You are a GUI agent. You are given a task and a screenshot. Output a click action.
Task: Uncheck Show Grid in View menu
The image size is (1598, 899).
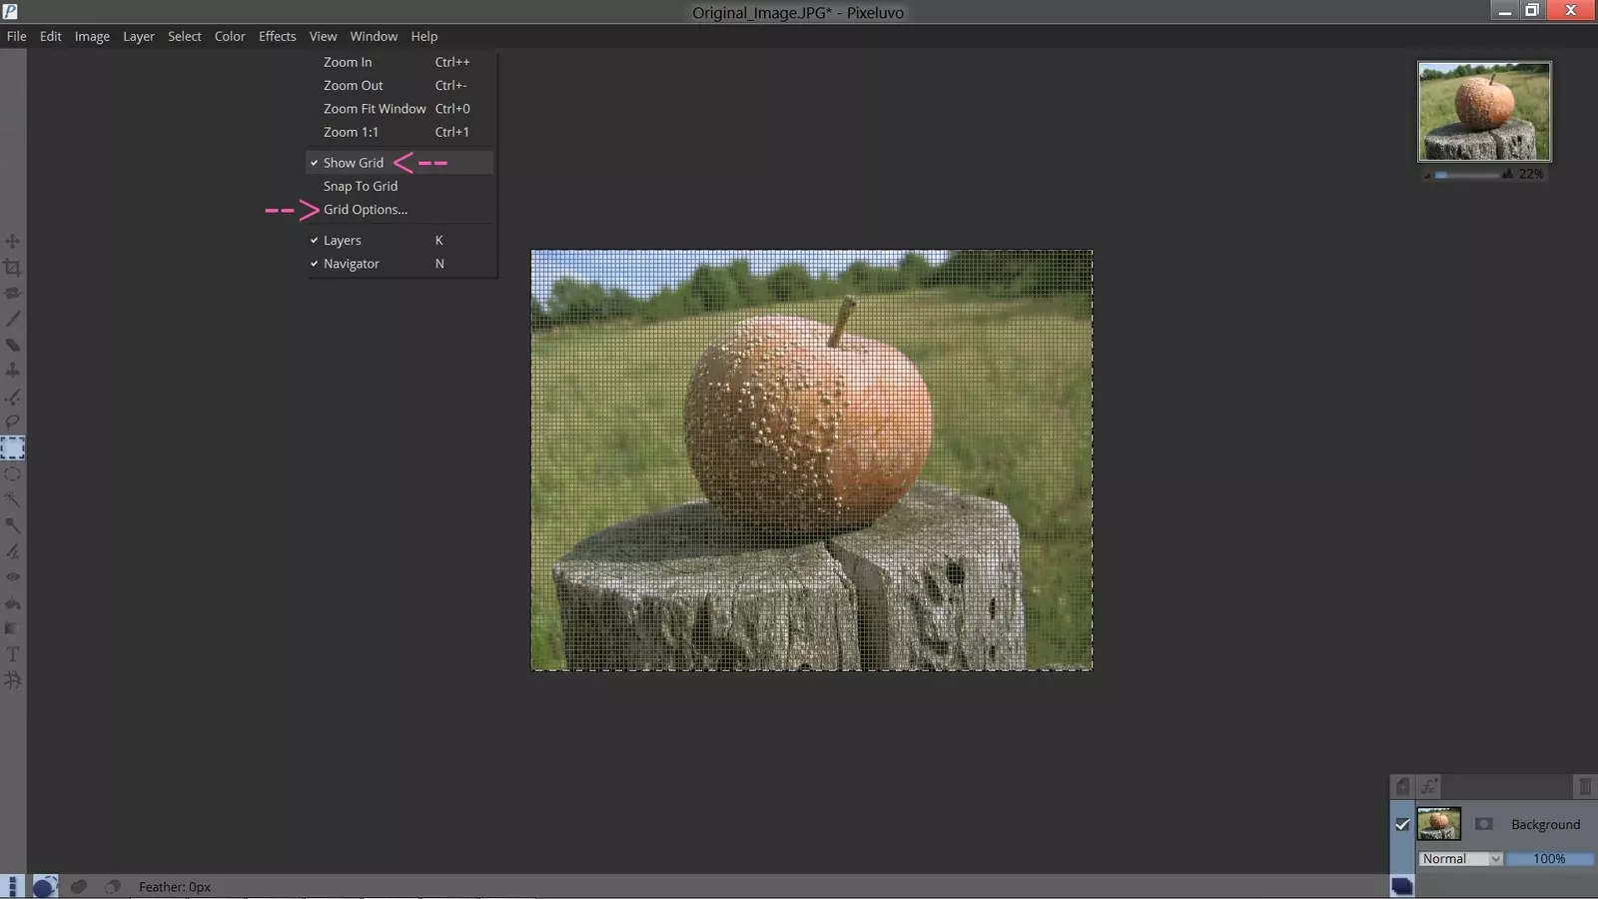click(x=354, y=163)
